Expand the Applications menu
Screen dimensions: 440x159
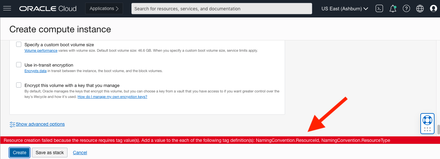point(104,9)
